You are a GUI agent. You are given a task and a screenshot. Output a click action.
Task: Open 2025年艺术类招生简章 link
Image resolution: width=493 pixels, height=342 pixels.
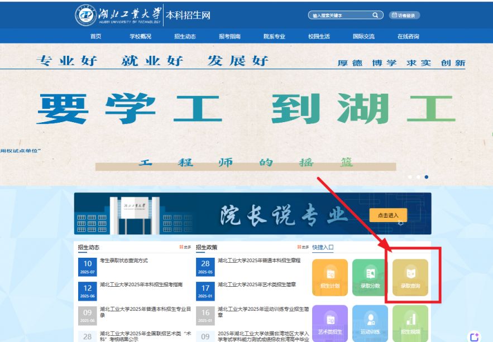[x=257, y=285]
